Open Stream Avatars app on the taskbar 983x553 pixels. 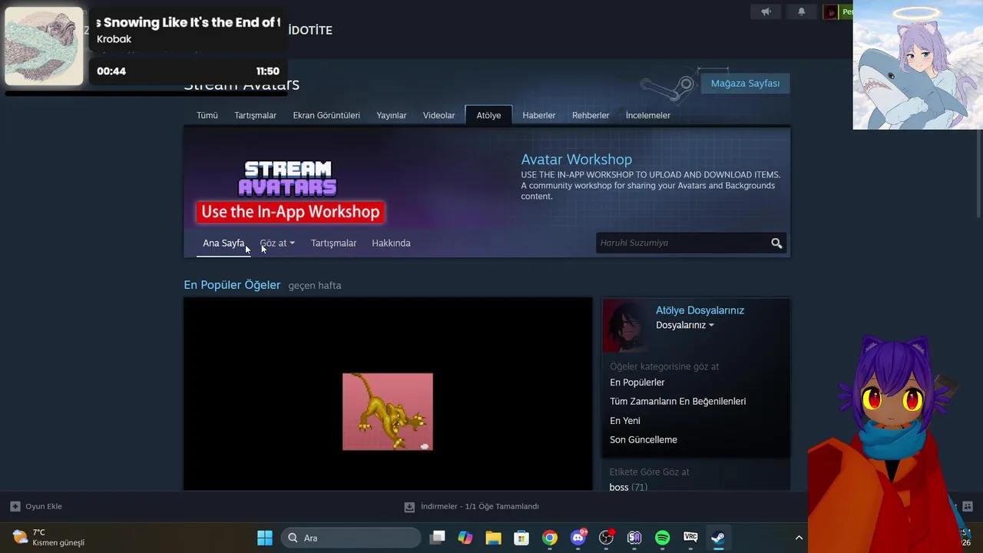pos(634,538)
